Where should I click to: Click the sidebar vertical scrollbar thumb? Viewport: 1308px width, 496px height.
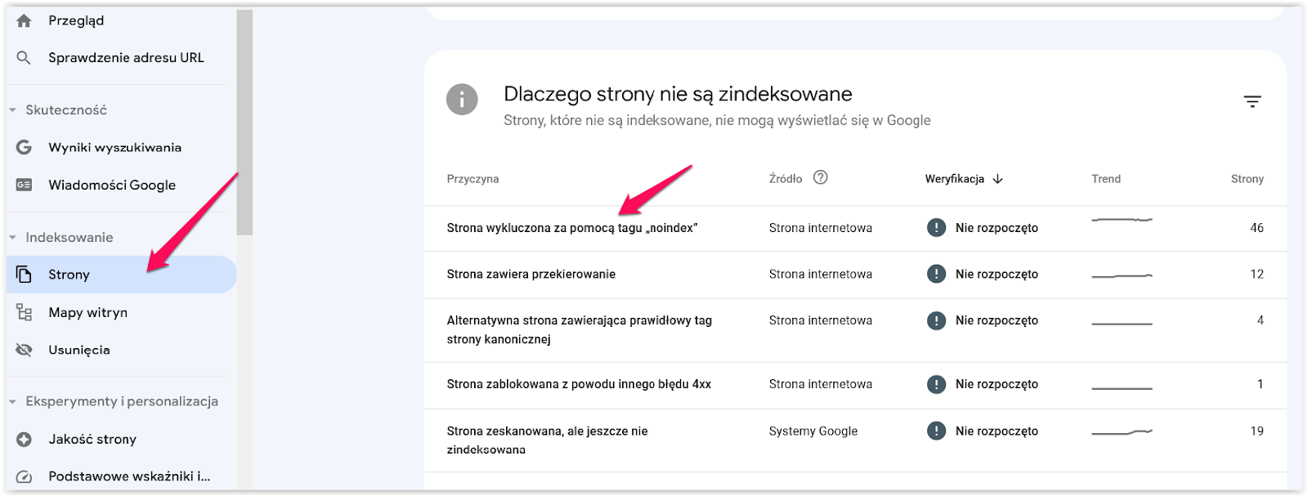coord(244,123)
